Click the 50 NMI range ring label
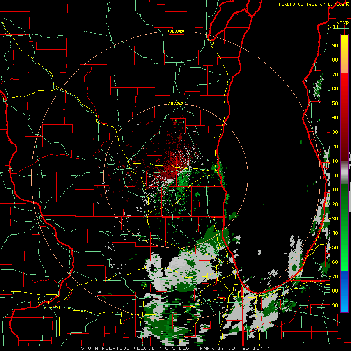This screenshot has width=351, height=351. [175, 103]
